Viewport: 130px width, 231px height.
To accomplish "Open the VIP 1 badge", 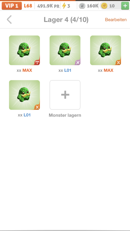I will point(12,6).
